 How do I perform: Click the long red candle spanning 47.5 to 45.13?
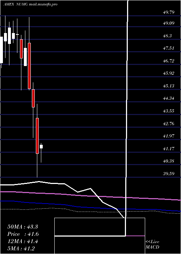29,66
